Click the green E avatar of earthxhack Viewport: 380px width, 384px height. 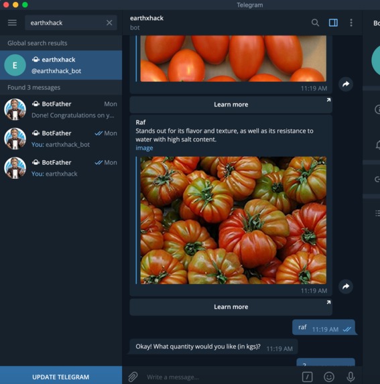pos(15,65)
